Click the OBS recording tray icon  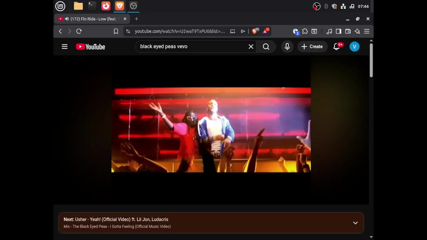pos(317,6)
